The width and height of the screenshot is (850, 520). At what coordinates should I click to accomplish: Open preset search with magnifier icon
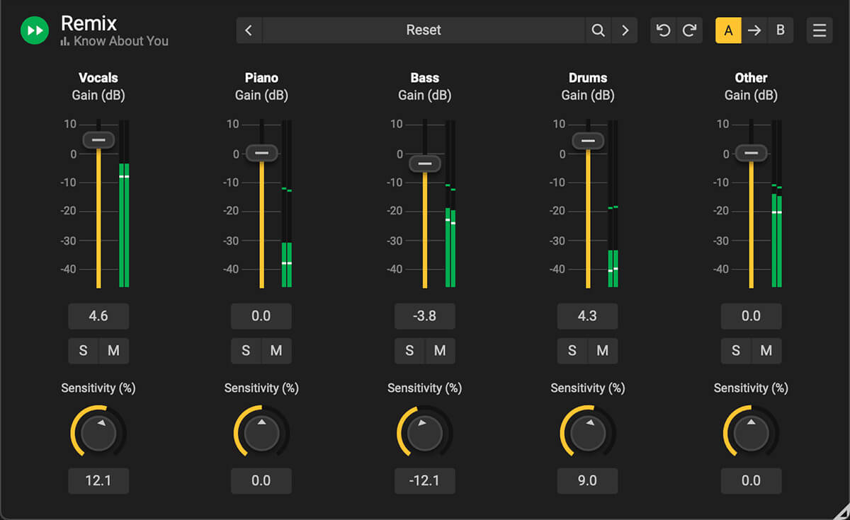click(599, 30)
